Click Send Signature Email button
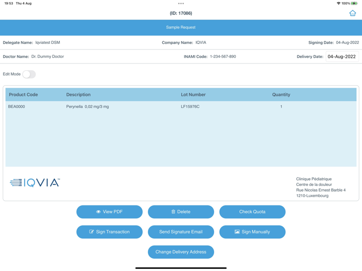Screen dimensions: 362x271 tap(181, 232)
